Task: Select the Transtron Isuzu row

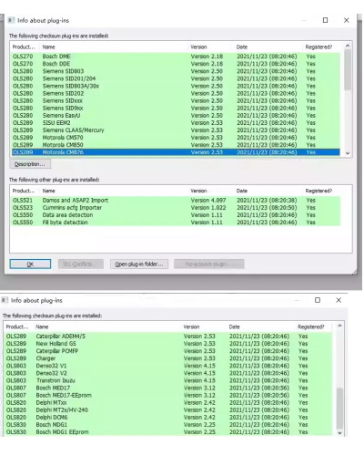Action: click(168, 380)
